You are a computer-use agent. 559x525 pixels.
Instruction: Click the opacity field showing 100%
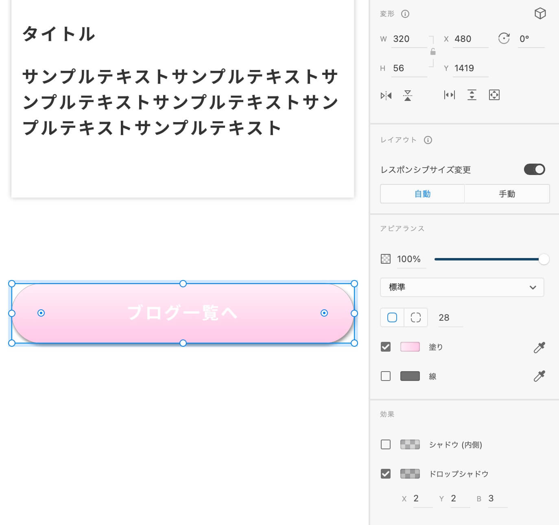tap(411, 259)
